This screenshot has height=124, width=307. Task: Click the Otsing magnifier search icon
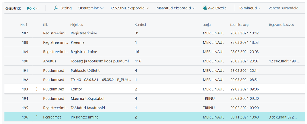tap(56, 8)
